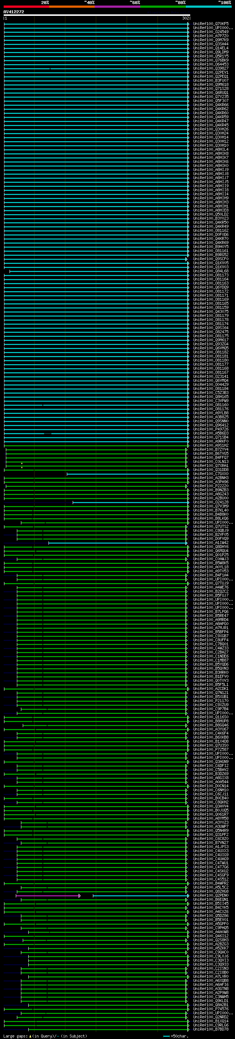
Task: Select the UniRef100_Q4KR66 label
Action: 211,104
